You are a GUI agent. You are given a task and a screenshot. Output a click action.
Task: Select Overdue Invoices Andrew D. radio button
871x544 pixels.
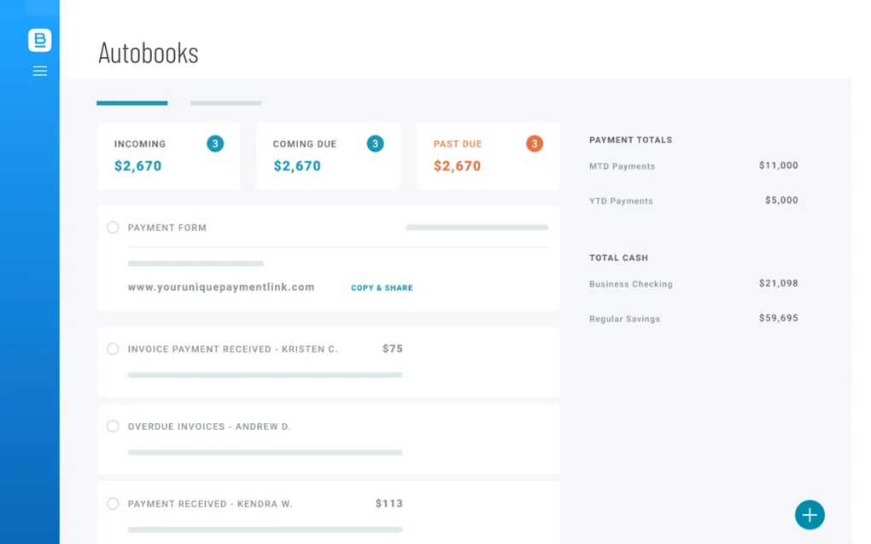pyautogui.click(x=113, y=426)
